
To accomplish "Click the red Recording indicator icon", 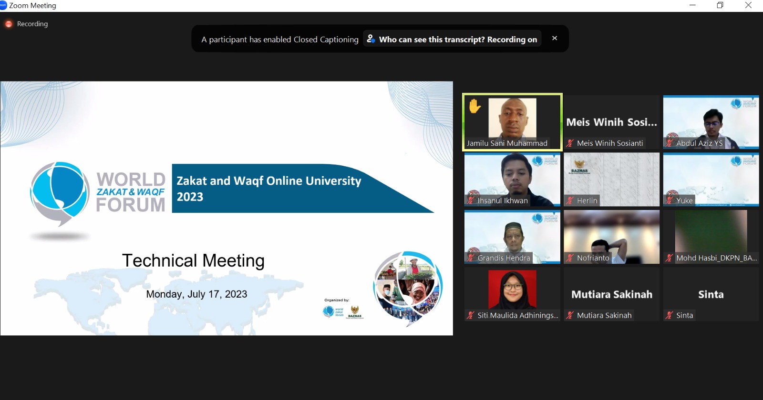I will [9, 24].
